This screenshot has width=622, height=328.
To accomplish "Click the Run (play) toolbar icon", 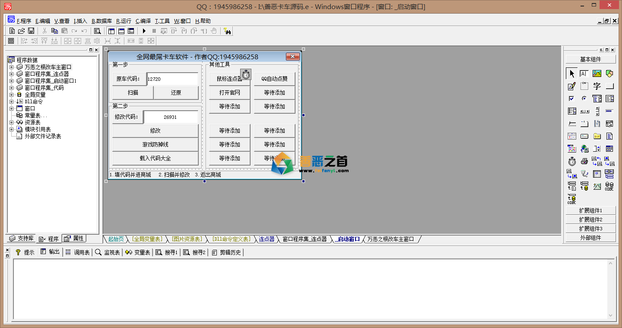I will [144, 31].
